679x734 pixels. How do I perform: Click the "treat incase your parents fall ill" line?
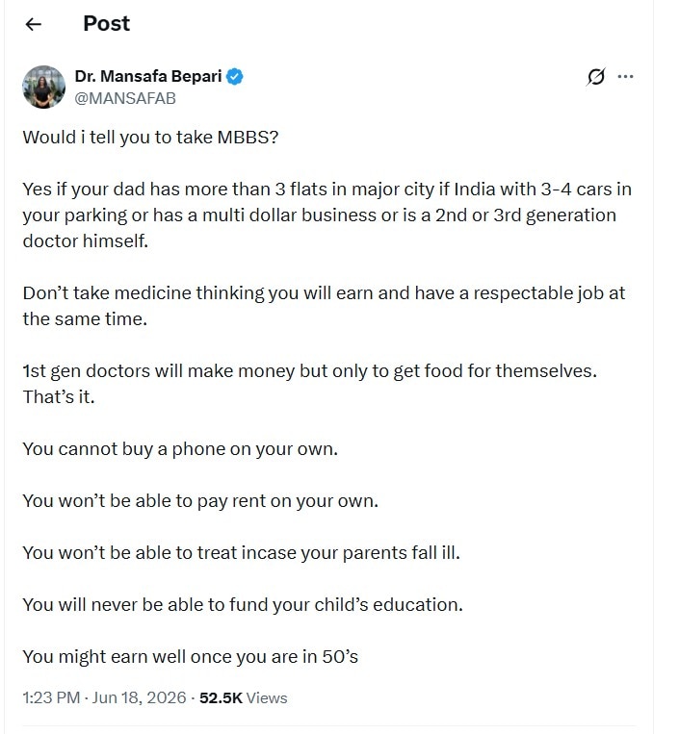242,553
